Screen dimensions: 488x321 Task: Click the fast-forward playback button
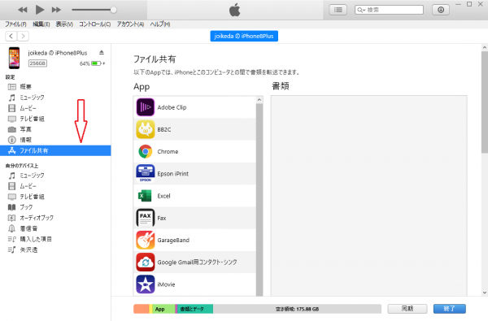[x=56, y=10]
